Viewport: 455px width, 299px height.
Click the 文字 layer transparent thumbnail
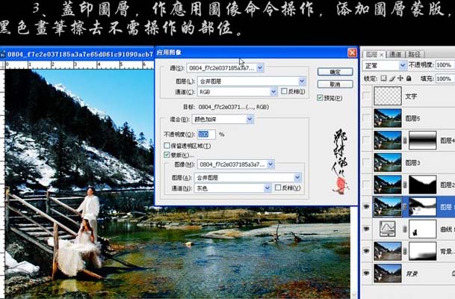[389, 97]
